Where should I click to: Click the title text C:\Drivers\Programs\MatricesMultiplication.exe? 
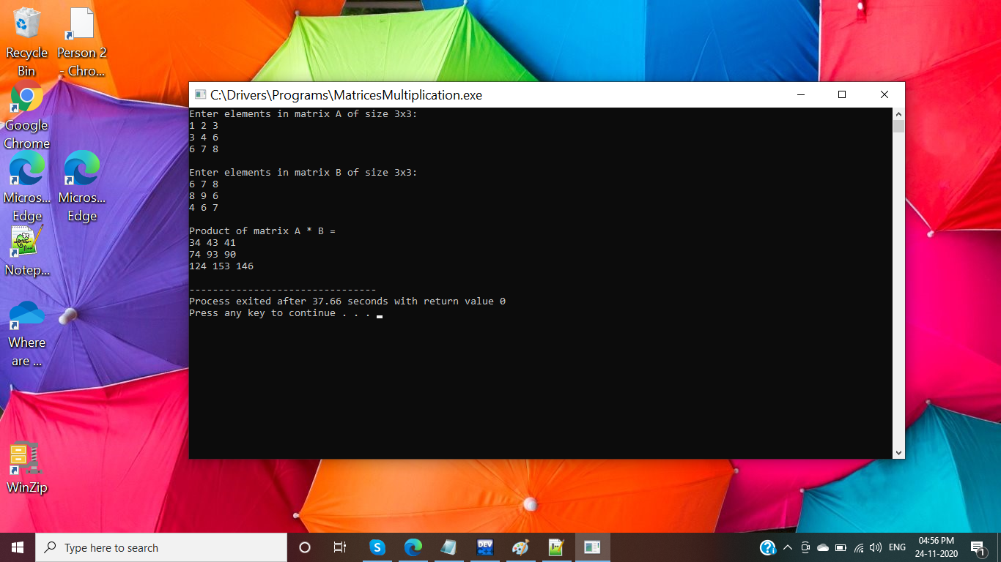point(346,95)
